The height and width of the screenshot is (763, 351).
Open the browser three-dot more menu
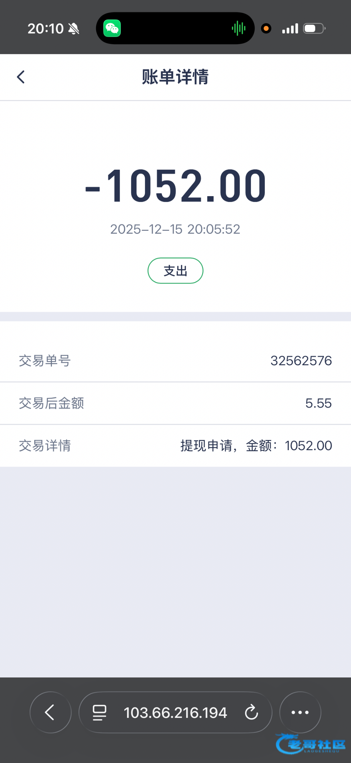[300, 712]
